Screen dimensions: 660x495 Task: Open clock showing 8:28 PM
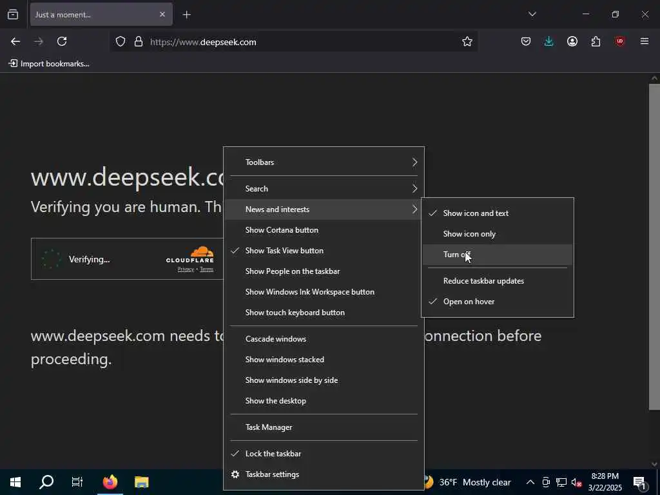coord(605,482)
